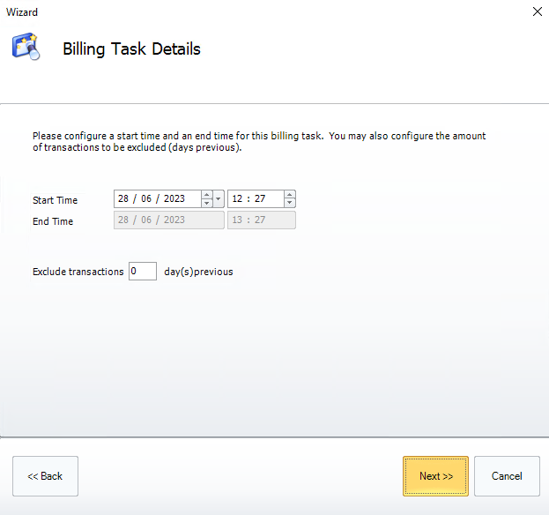Click the Billing Task wizard icon
Viewport: 549px width, 515px height.
point(26,48)
